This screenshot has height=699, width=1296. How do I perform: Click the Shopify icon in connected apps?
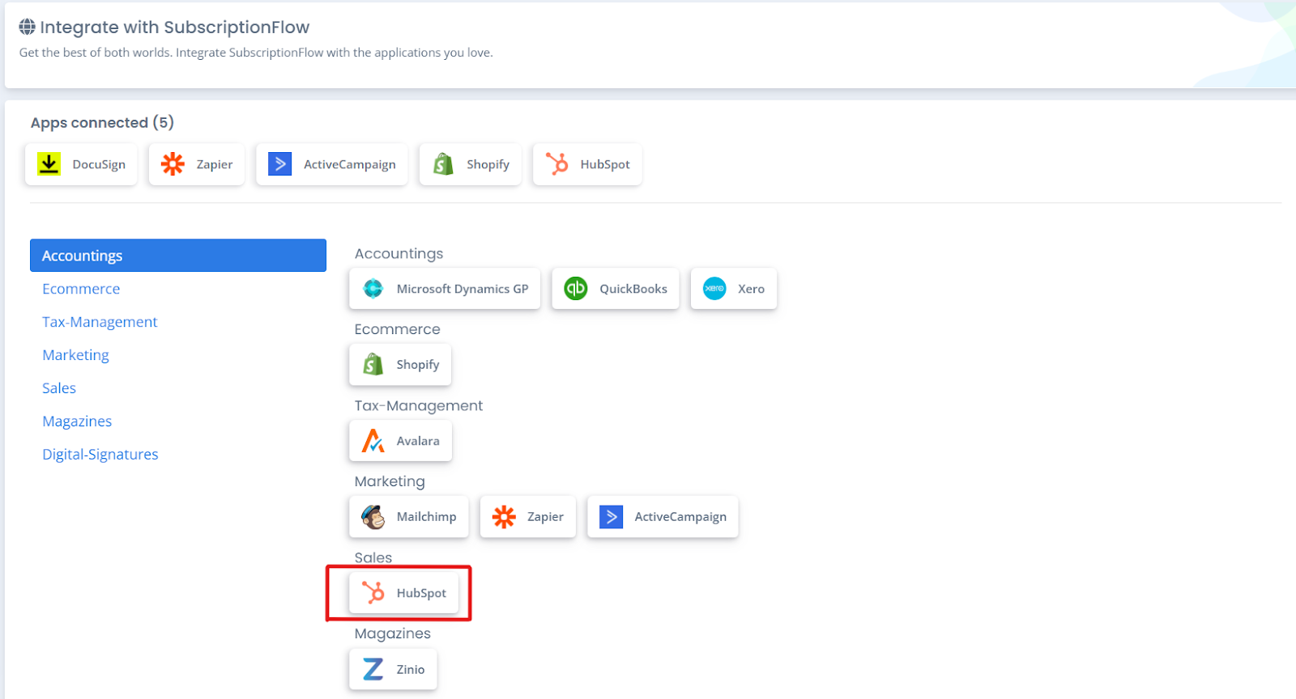(x=443, y=164)
